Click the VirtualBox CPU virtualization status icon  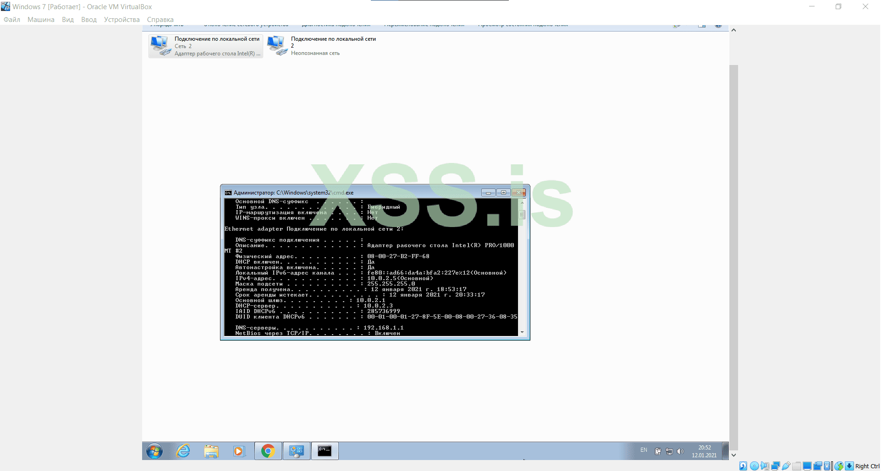tap(828, 466)
